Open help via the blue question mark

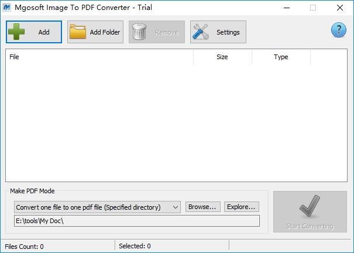[x=338, y=30]
